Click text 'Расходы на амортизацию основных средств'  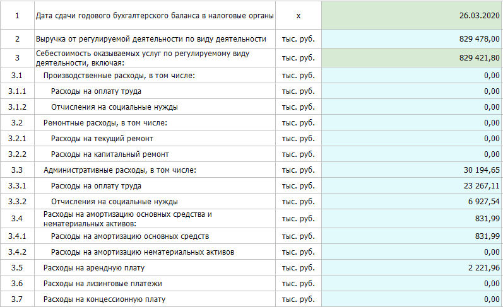pyautogui.click(x=130, y=236)
